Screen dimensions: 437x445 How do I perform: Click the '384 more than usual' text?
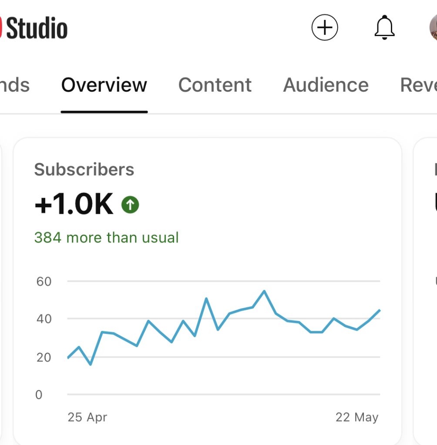106,238
